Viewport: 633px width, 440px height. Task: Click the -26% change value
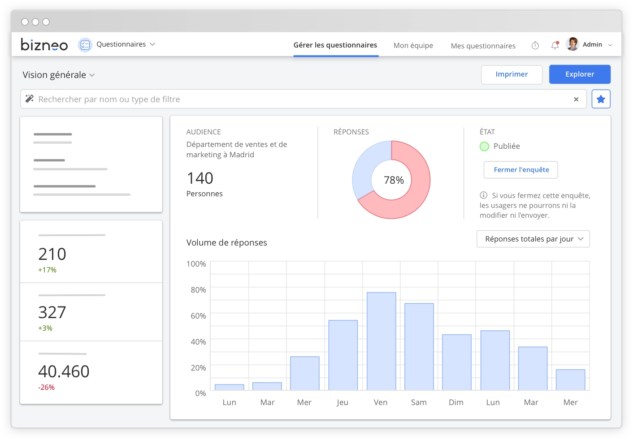point(46,387)
